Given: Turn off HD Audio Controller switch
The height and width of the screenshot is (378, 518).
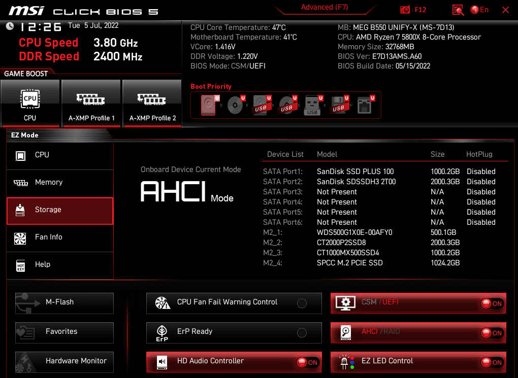Looking at the screenshot, I should [307, 362].
